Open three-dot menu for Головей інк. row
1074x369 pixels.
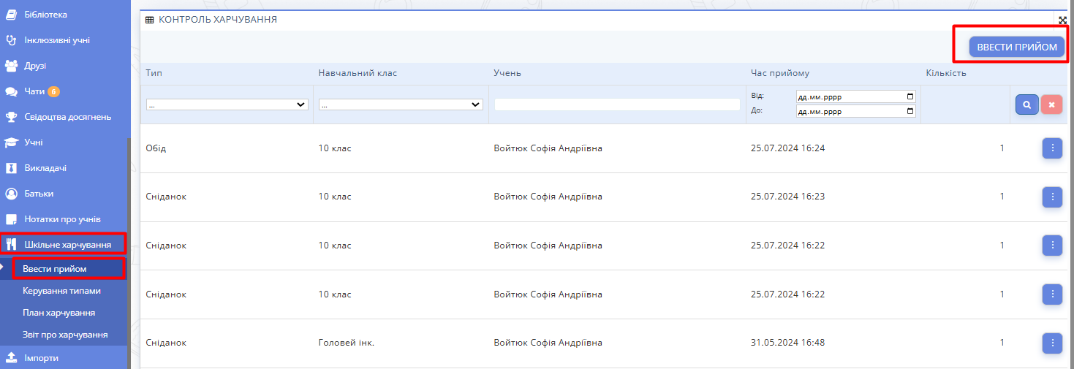pos(1052,343)
